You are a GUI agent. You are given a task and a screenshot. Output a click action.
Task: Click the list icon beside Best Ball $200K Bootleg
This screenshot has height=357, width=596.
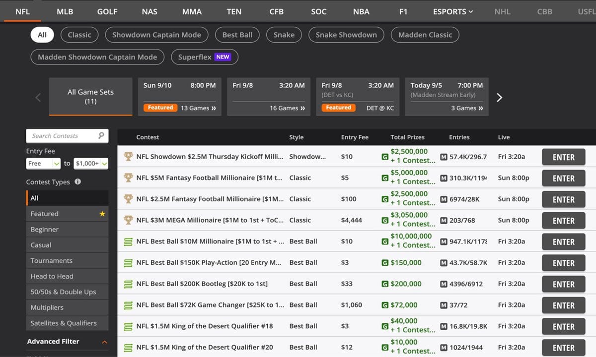tap(128, 284)
